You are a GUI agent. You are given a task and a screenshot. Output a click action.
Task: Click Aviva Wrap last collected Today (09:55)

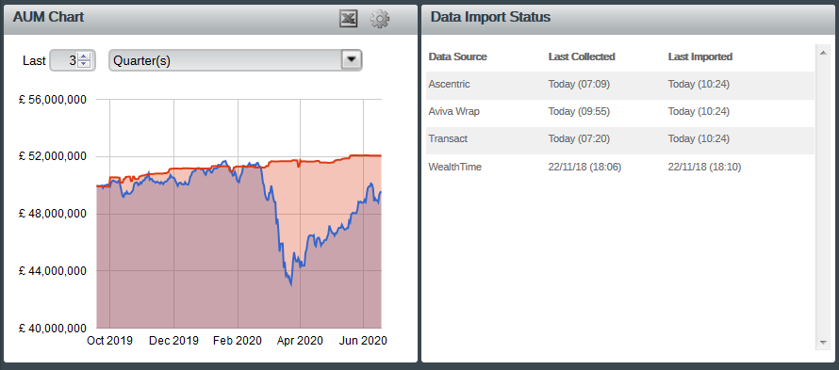[x=579, y=112]
